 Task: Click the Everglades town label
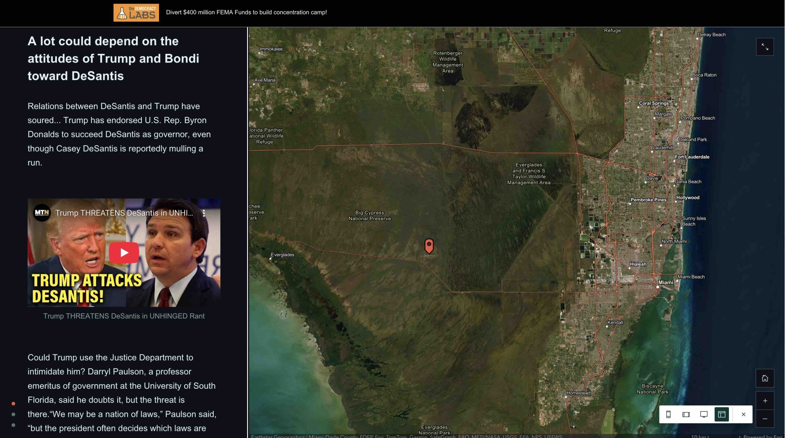coord(282,255)
